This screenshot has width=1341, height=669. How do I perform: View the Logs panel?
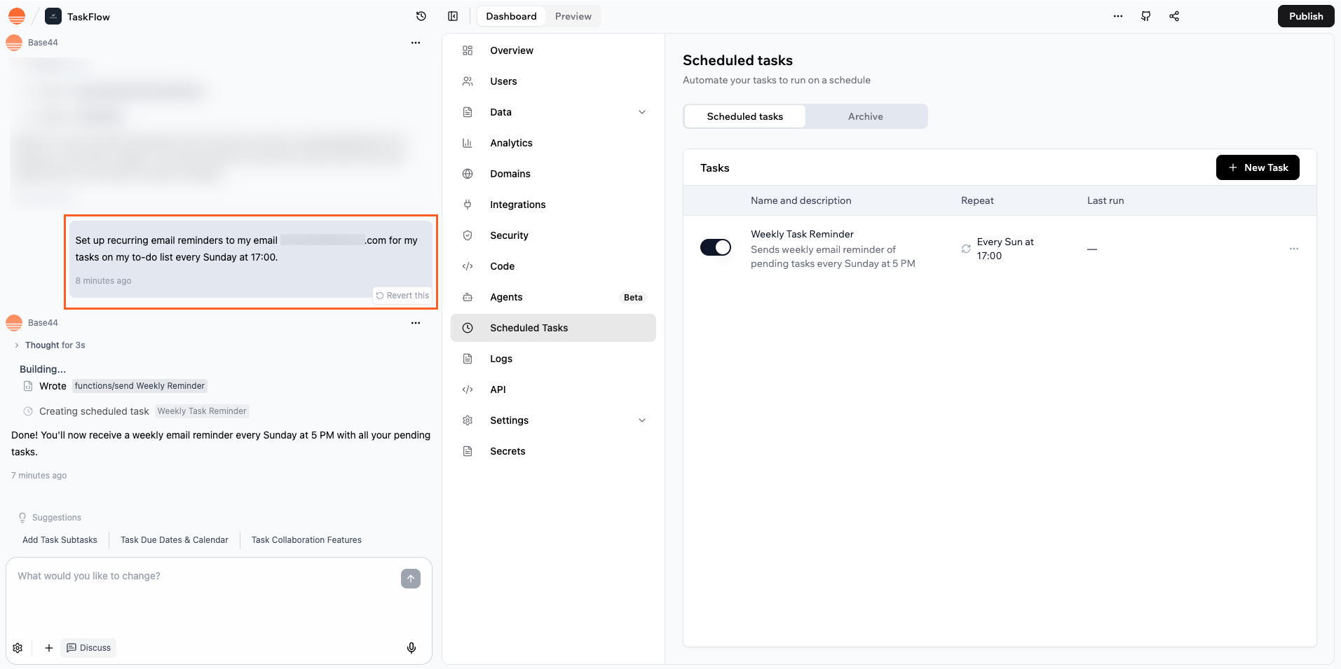pos(500,359)
